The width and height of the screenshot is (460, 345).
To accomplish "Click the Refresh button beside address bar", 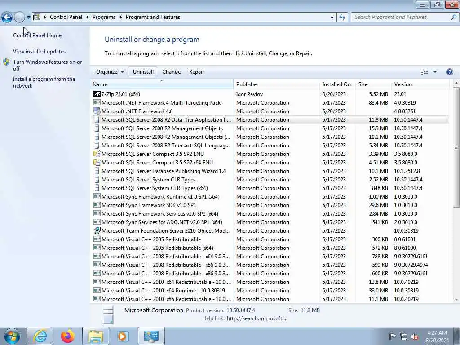I will (342, 17).
